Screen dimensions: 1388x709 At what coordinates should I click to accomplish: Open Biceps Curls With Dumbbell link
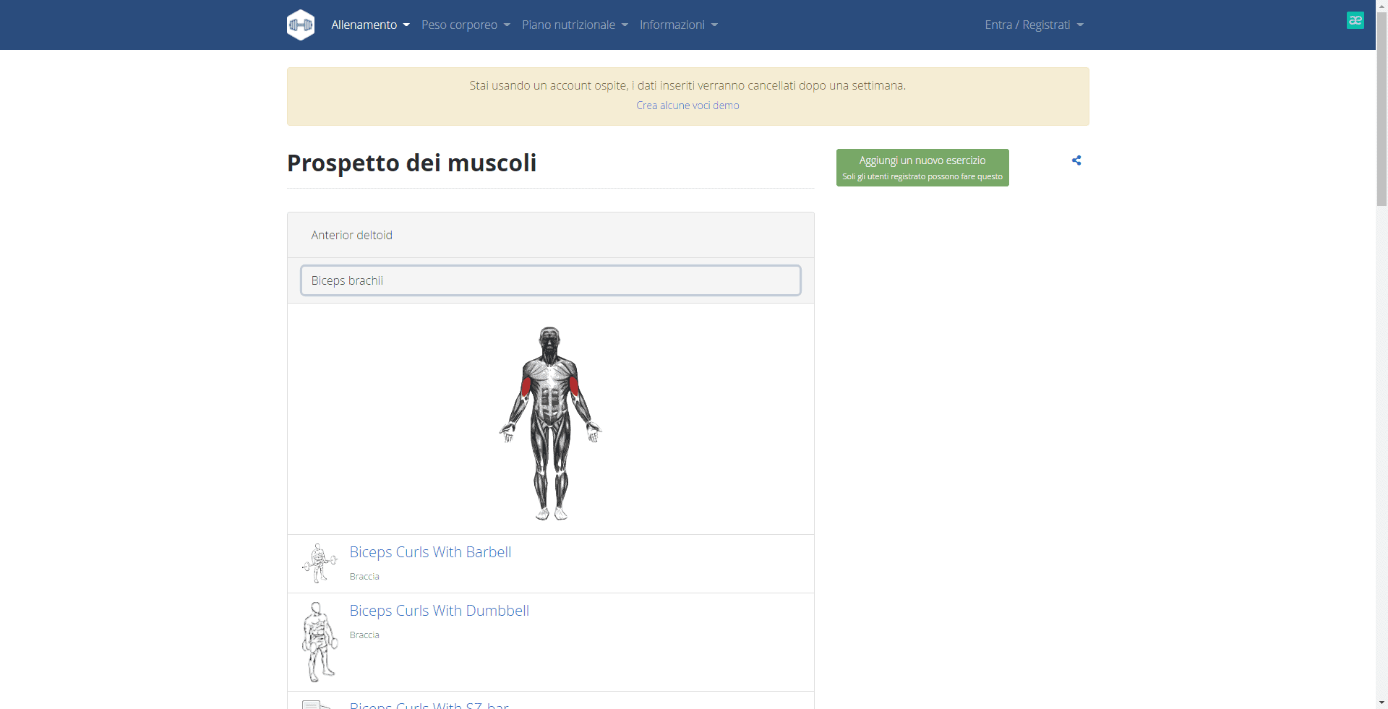click(440, 611)
